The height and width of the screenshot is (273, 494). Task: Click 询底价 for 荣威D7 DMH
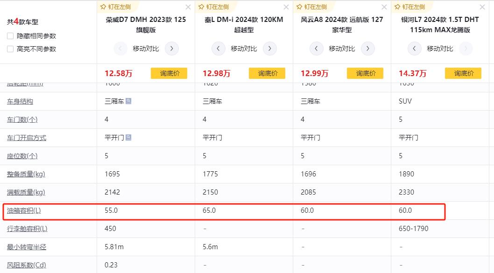[x=169, y=73]
